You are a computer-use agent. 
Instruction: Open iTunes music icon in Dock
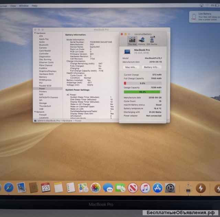click(x=145, y=188)
